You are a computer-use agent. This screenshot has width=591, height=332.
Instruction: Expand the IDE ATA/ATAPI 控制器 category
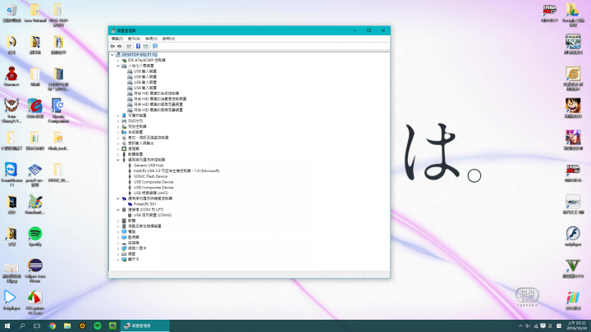118,60
